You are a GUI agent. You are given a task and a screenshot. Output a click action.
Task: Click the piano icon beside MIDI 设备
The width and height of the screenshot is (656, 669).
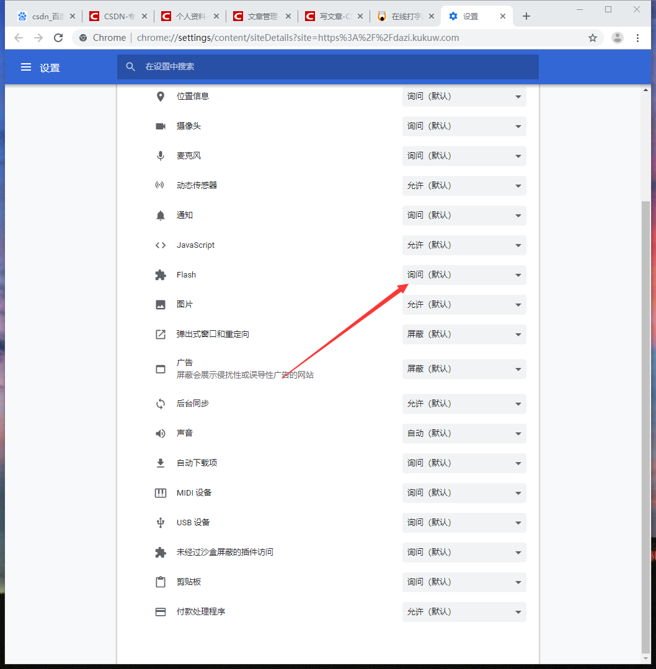coord(160,493)
